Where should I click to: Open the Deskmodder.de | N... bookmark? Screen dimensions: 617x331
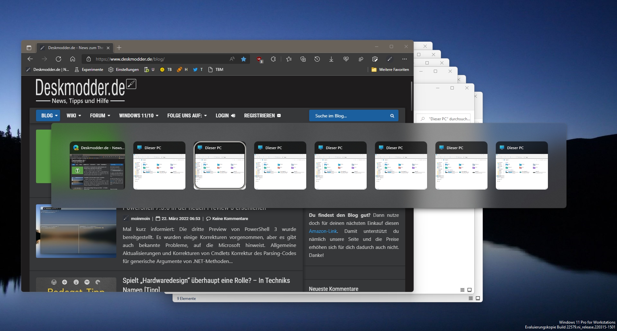click(x=48, y=70)
